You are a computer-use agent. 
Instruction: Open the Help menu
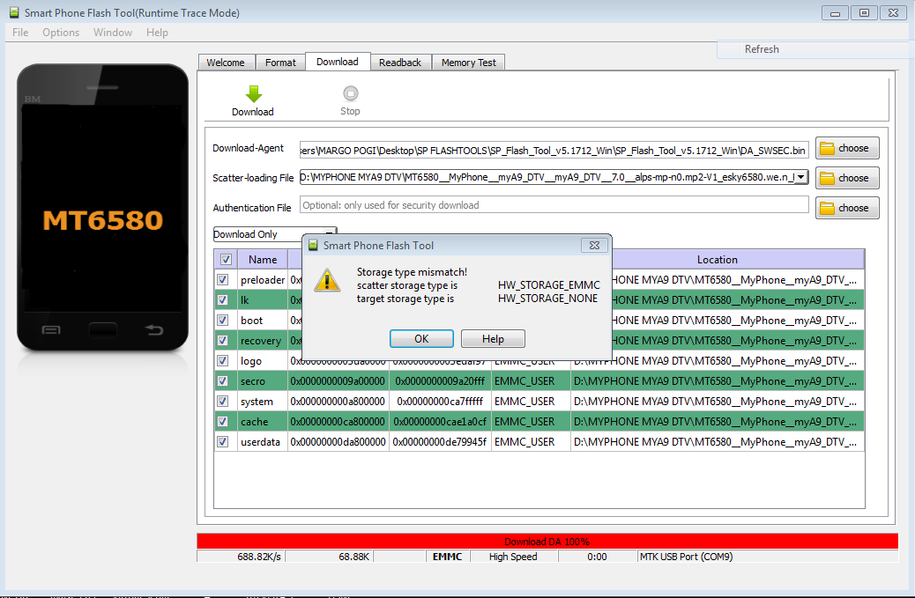click(x=157, y=33)
